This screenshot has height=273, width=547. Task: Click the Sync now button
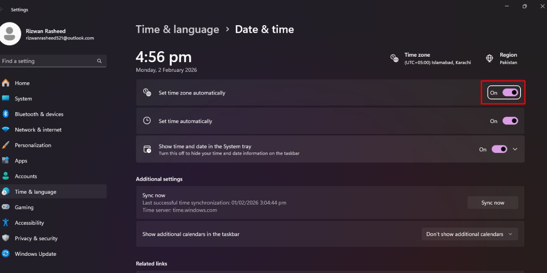point(492,202)
